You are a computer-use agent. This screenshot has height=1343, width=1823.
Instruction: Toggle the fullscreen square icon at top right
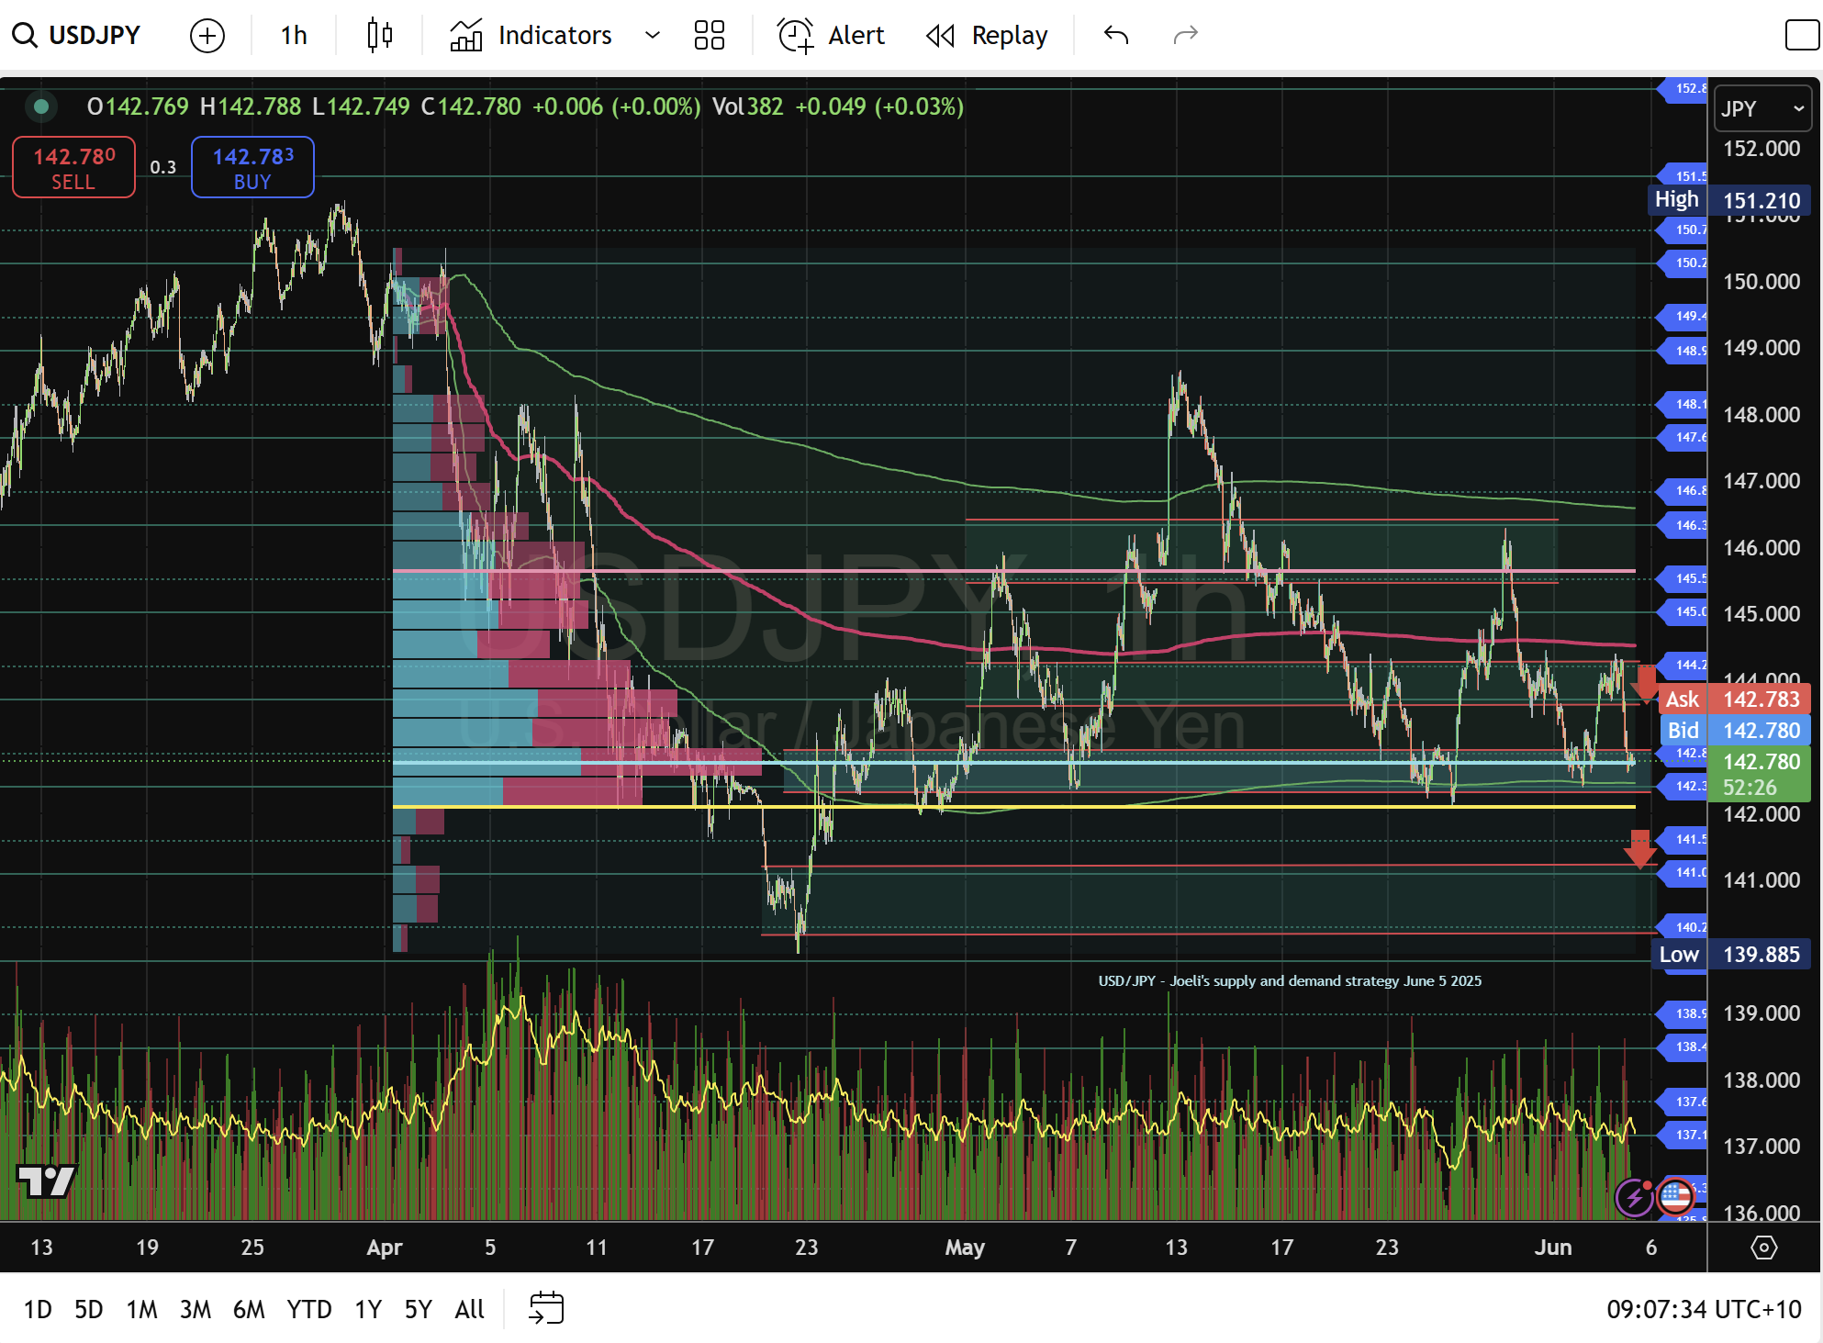coord(1801,35)
